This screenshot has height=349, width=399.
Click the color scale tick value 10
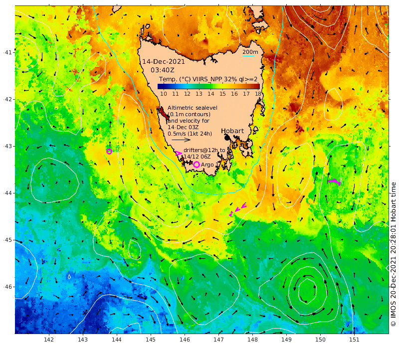coord(164,94)
